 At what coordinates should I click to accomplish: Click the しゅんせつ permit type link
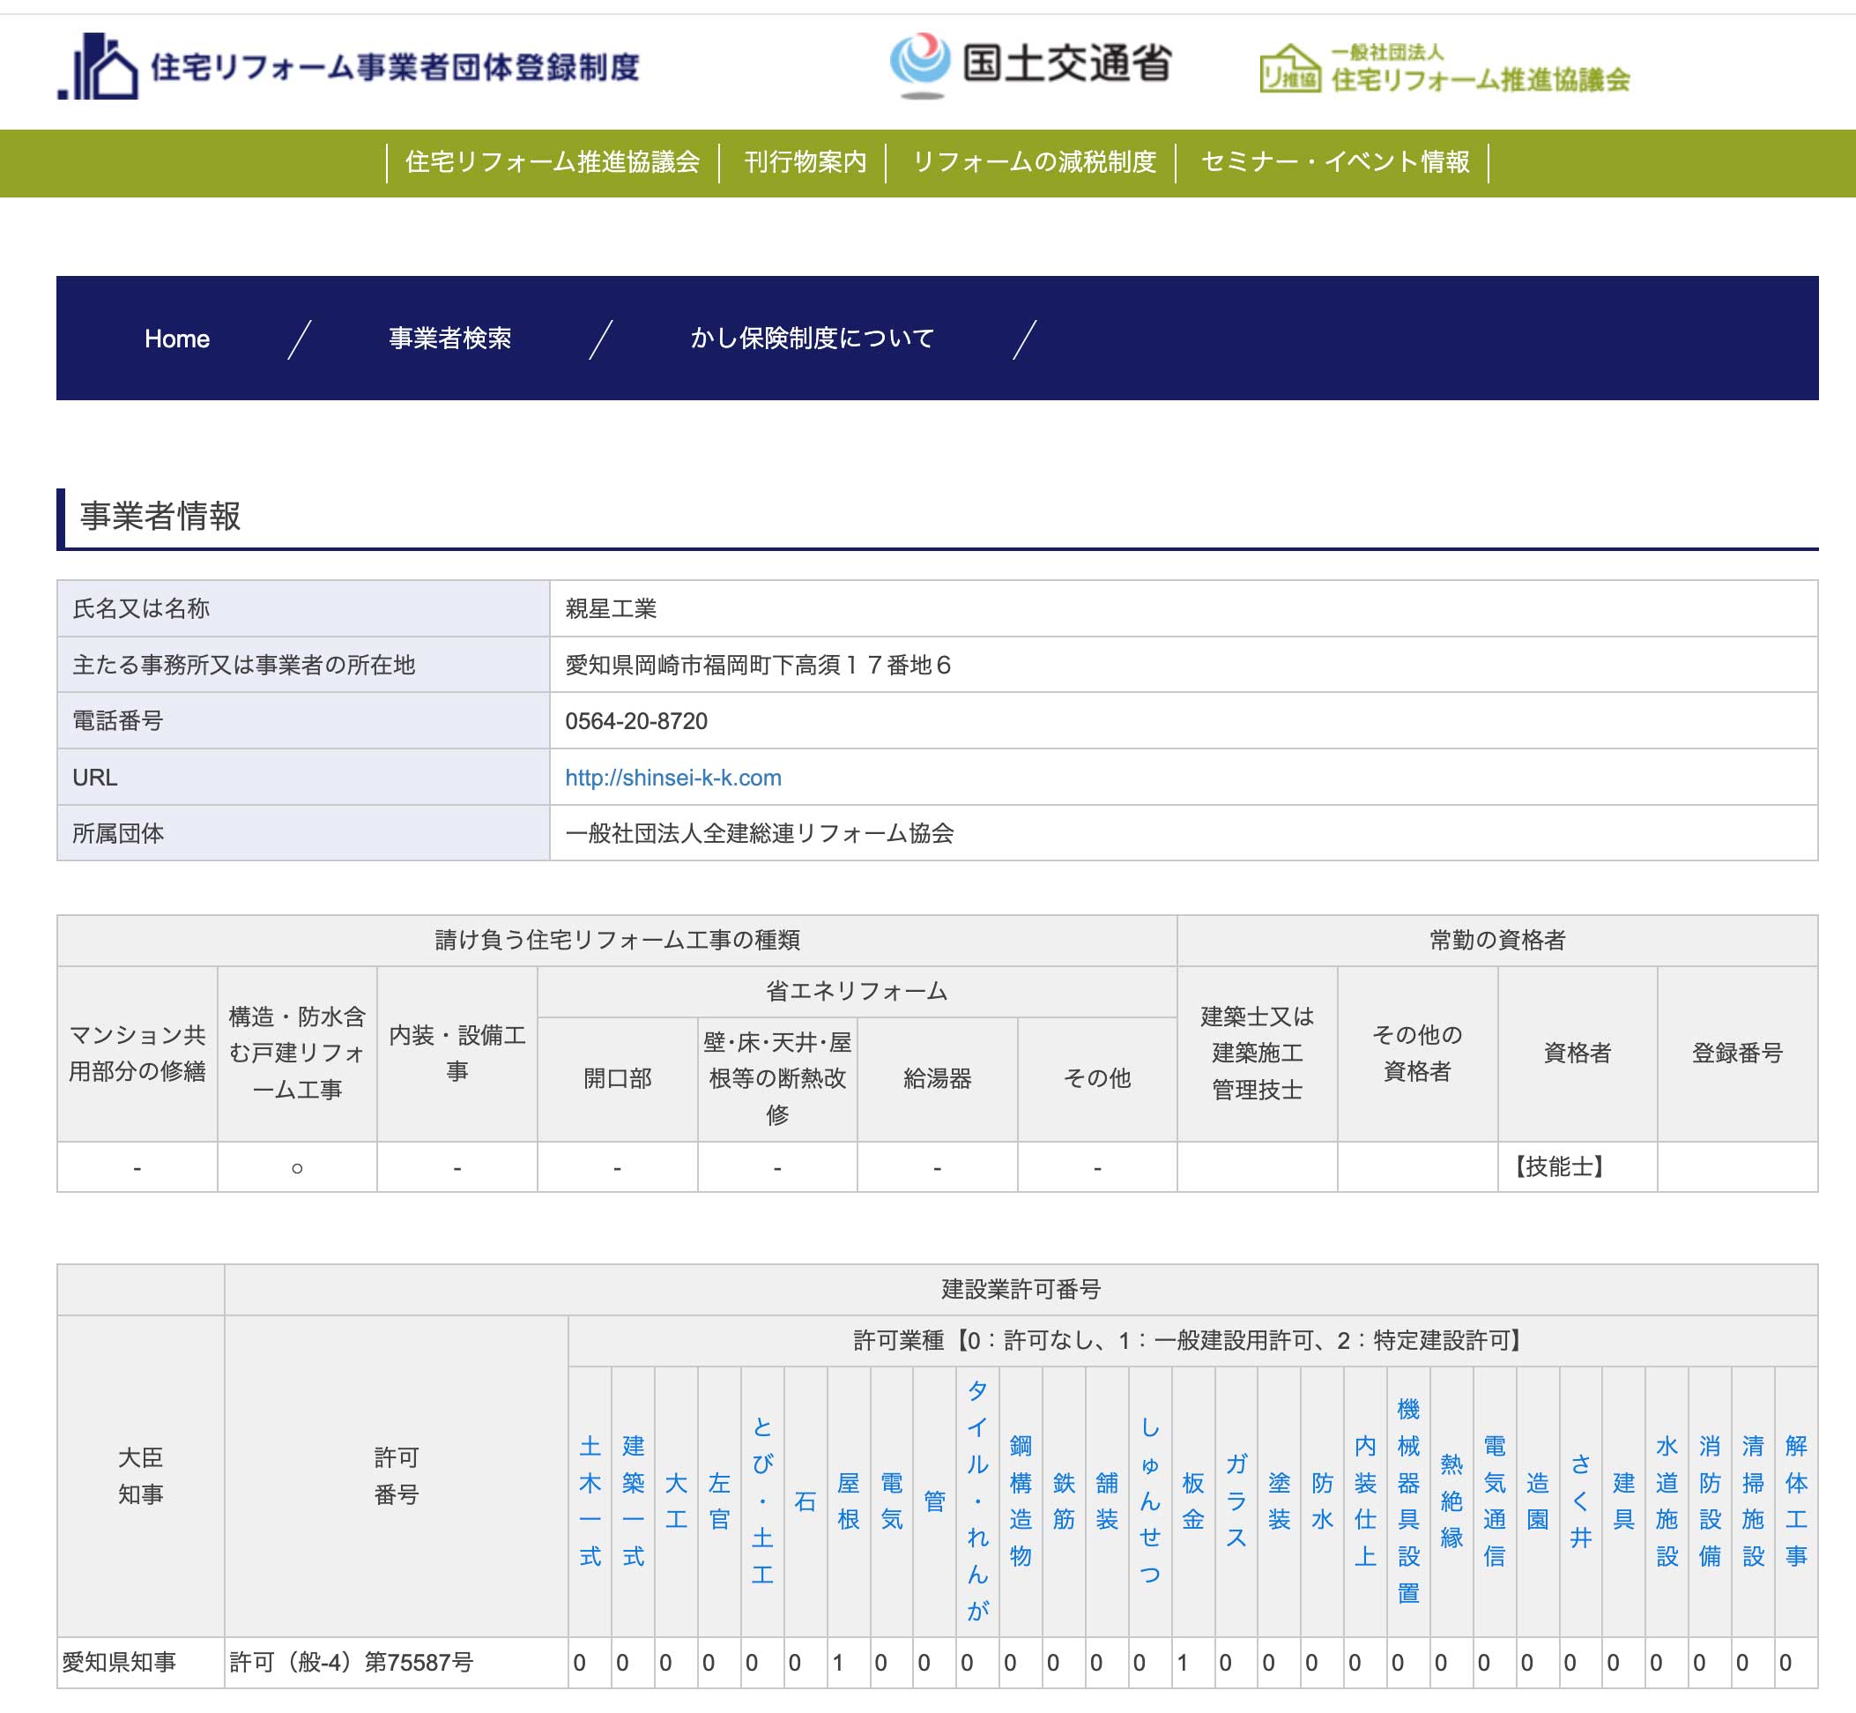1150,1501
